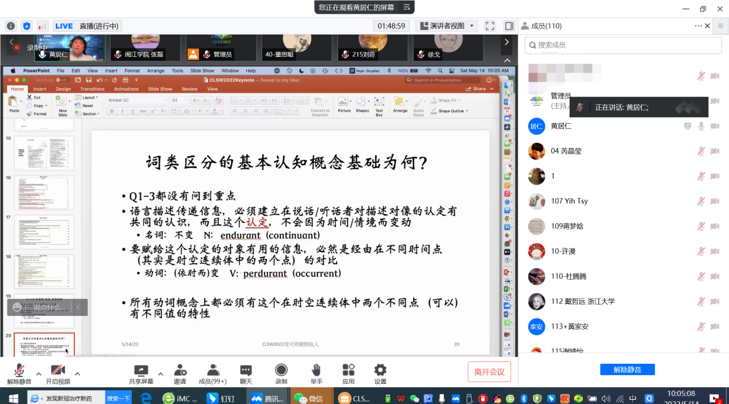729x404 pixels.
Task: Toggle the record (录制) button
Action: pyautogui.click(x=281, y=373)
